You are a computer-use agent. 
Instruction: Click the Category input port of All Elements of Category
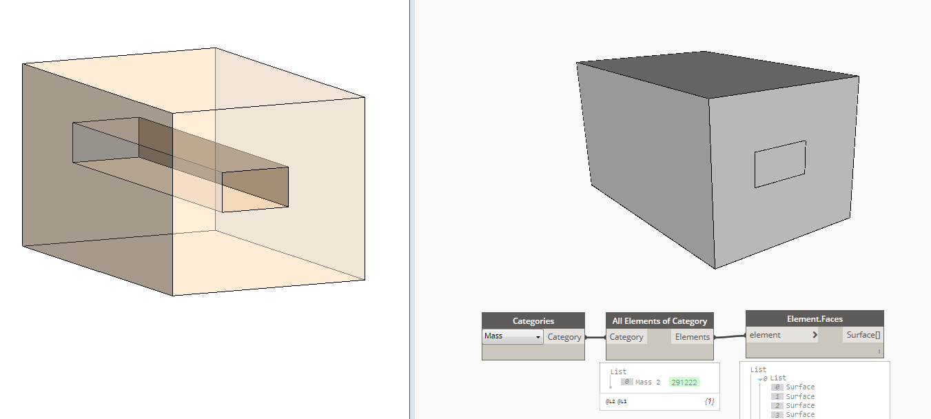(627, 336)
